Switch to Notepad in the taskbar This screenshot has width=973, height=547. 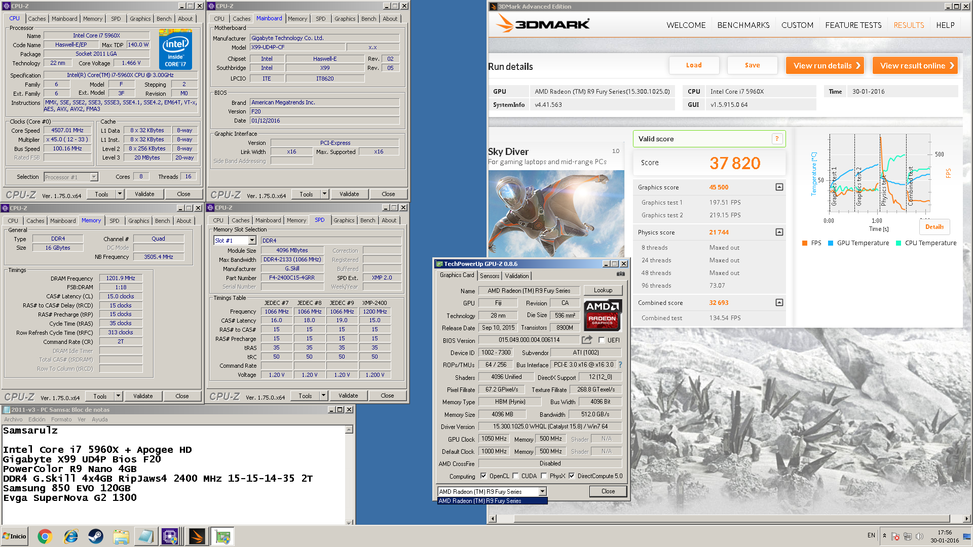(146, 536)
